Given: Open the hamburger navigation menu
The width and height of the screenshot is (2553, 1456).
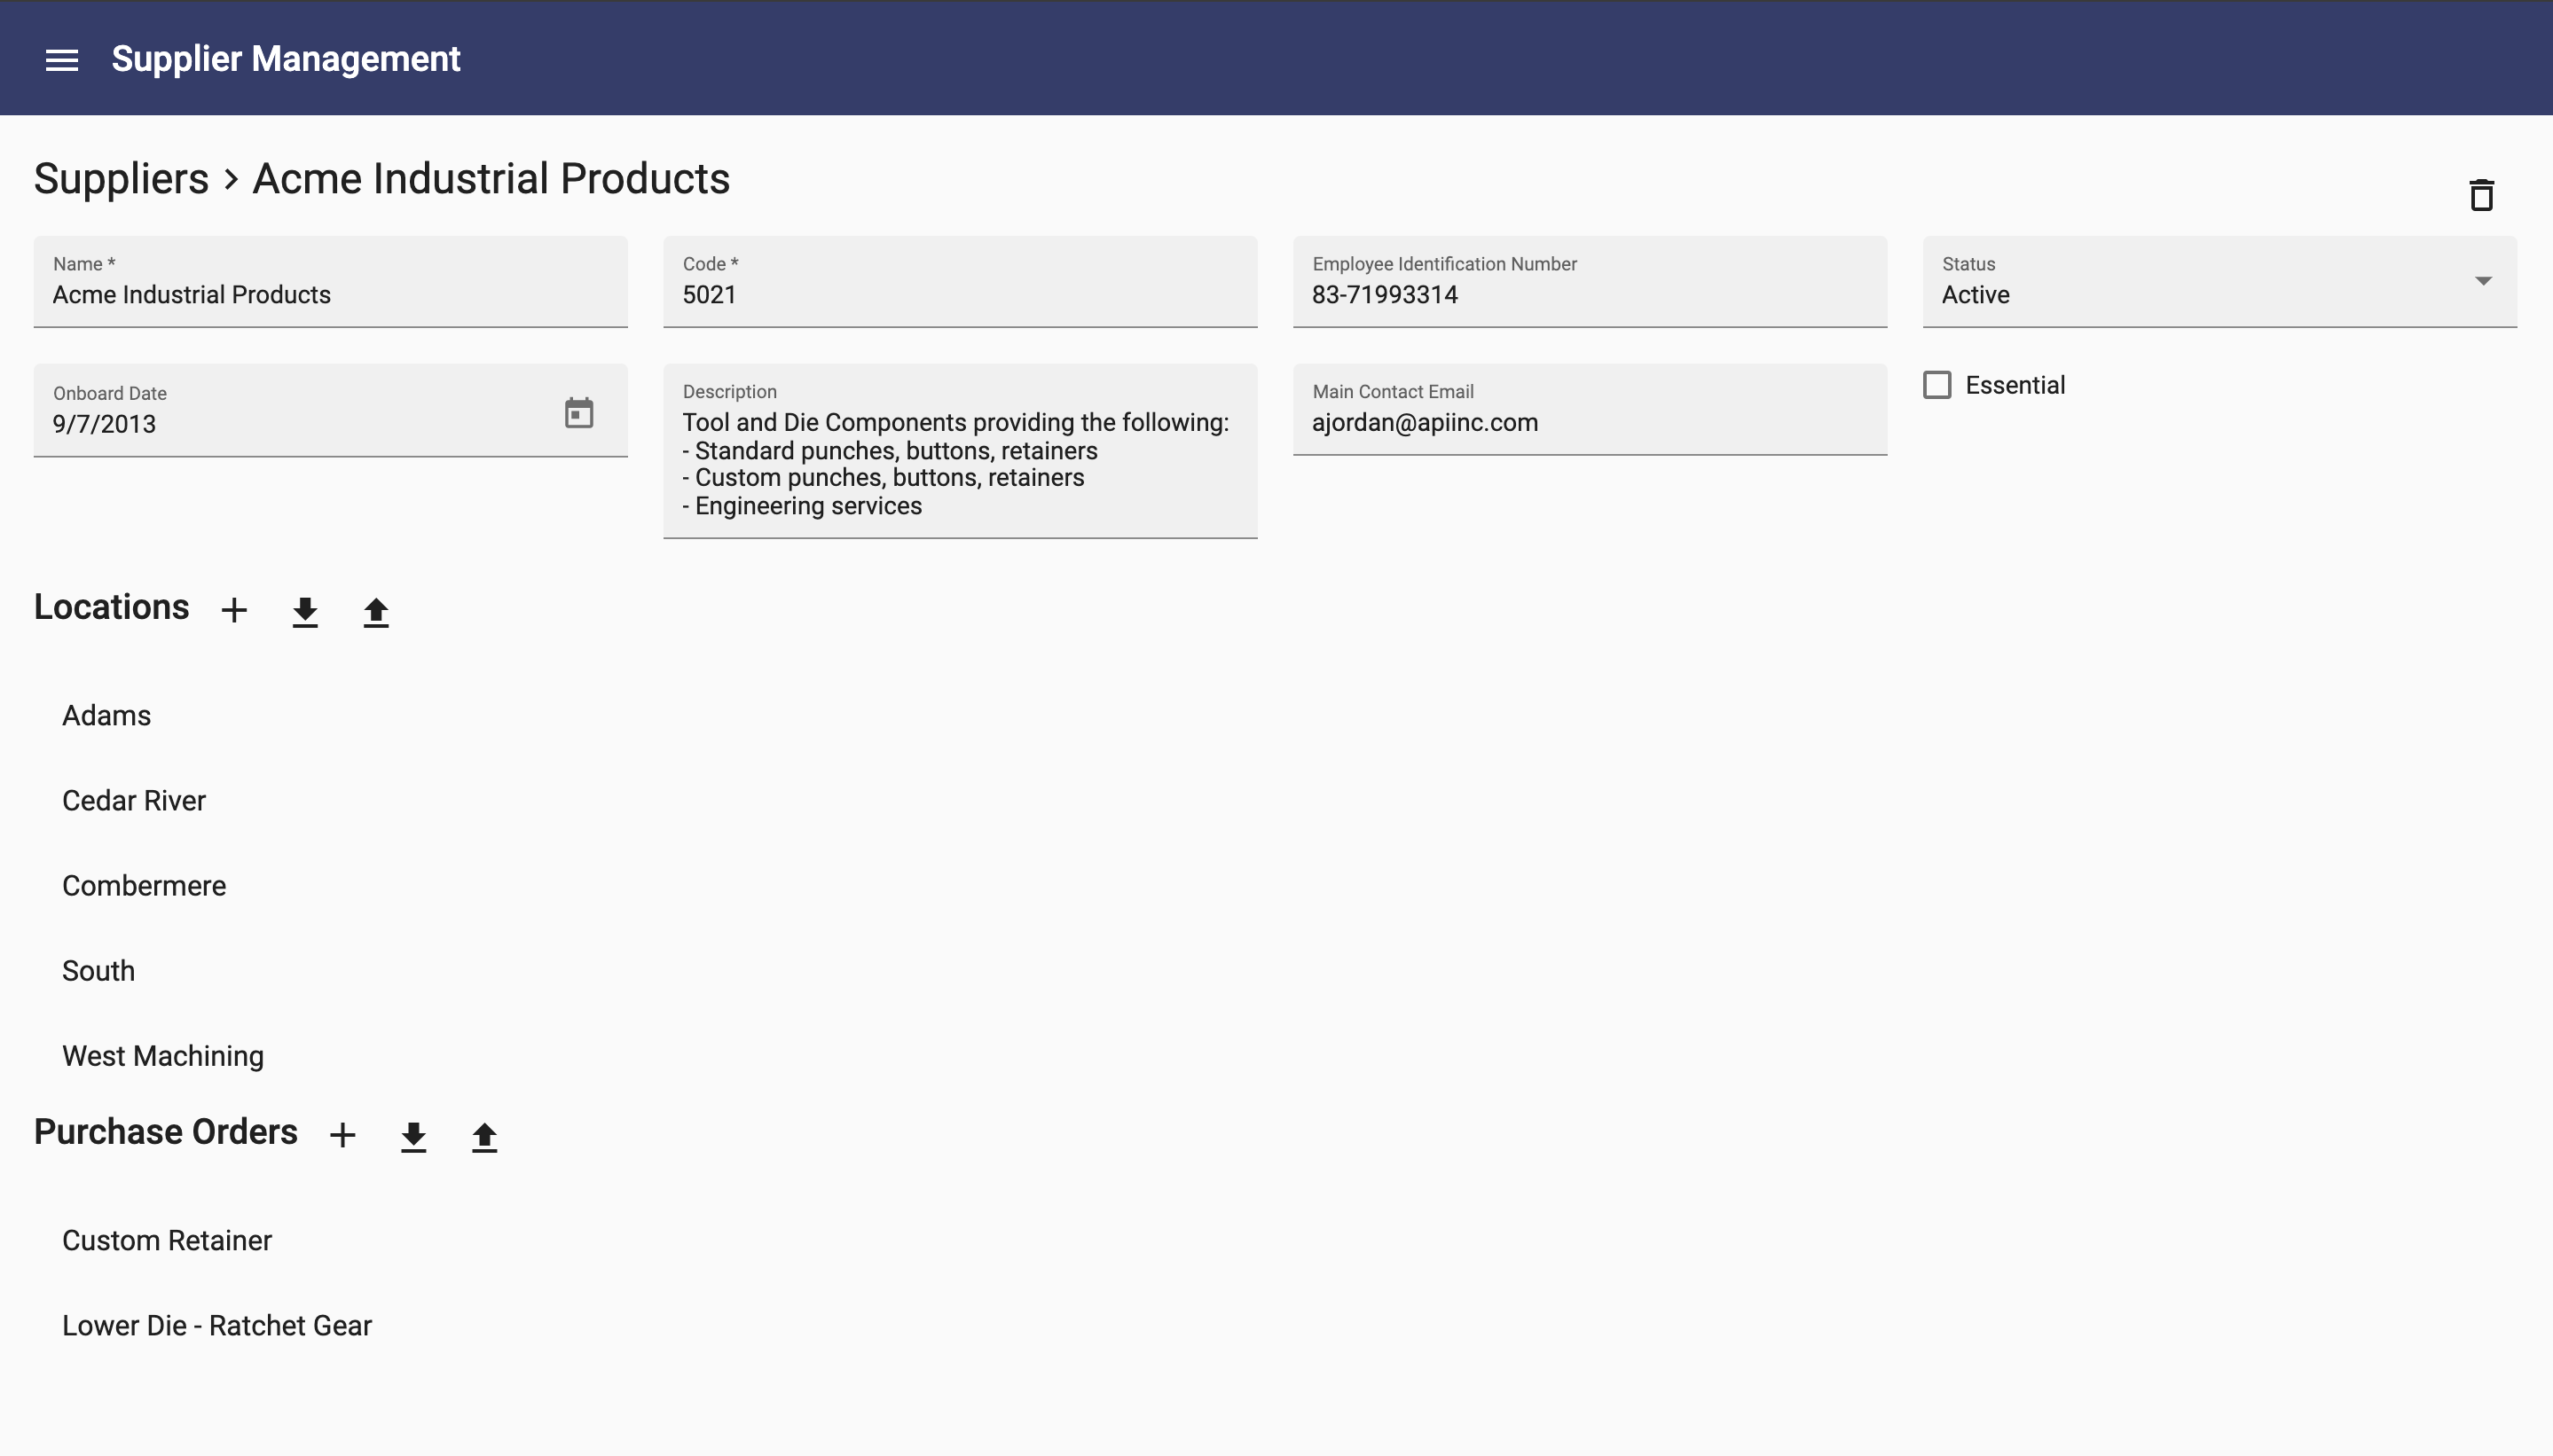Looking at the screenshot, I should (x=61, y=58).
